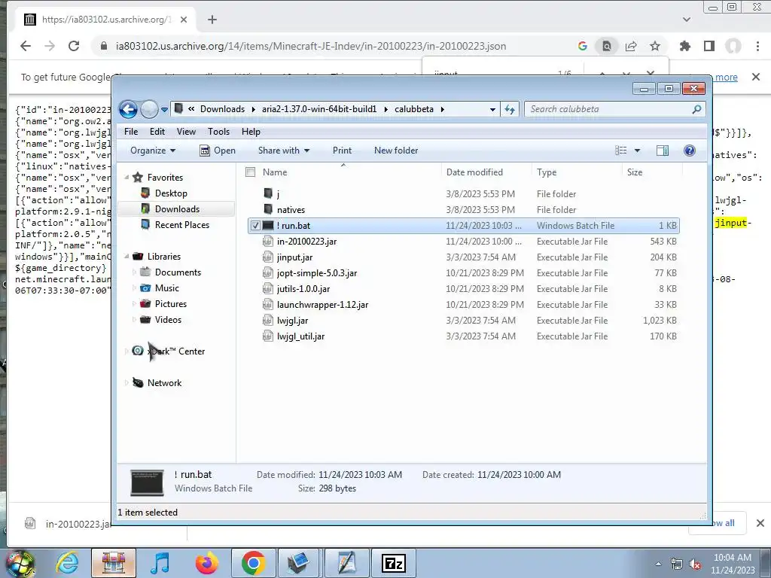Open address bar previous locations dropdown
This screenshot has width=771, height=578.
pyautogui.click(x=492, y=110)
